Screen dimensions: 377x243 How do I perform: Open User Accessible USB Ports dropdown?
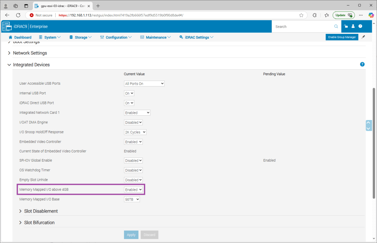[144, 84]
